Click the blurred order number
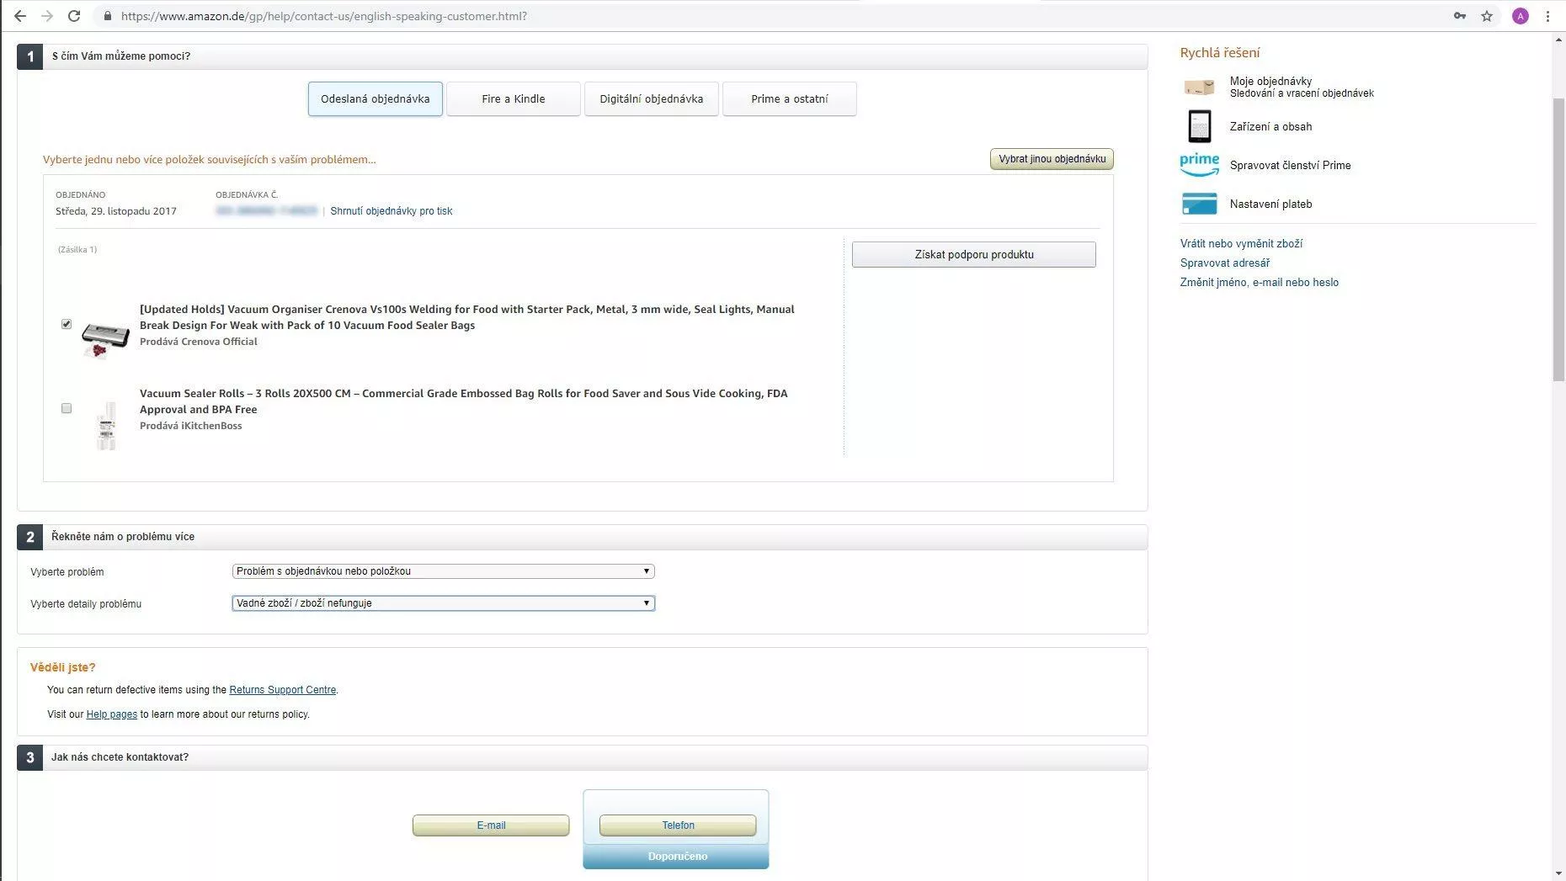Viewport: 1566px width, 881px height. pos(266,211)
